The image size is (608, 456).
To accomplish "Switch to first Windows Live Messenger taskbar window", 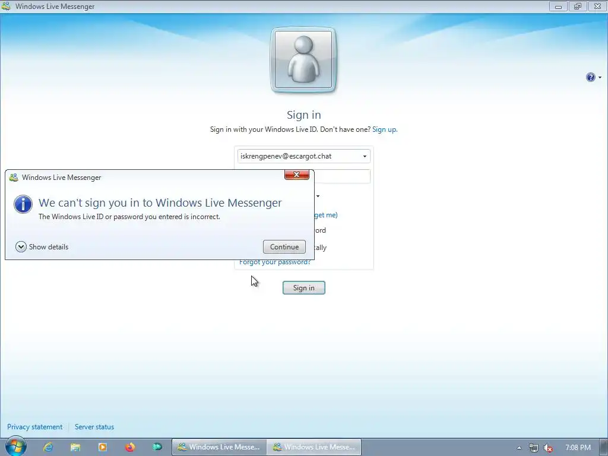I will pos(219,447).
